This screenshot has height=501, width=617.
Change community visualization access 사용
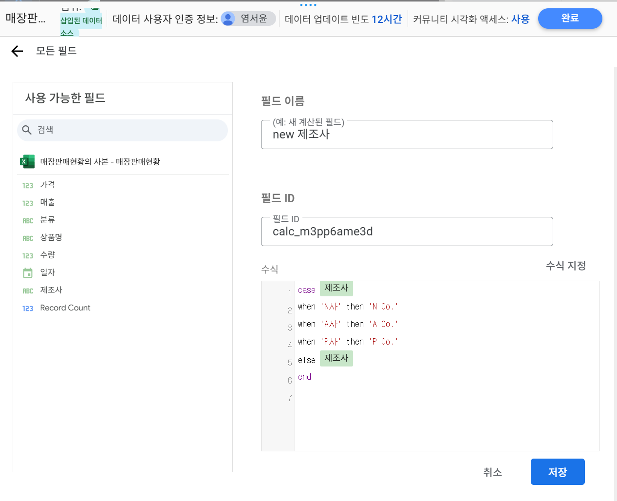[520, 19]
